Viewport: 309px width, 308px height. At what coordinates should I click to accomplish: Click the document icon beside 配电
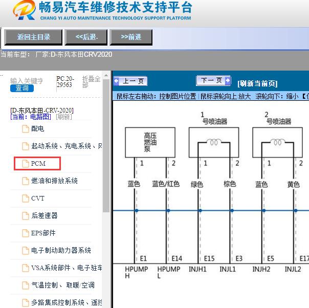point(26,129)
